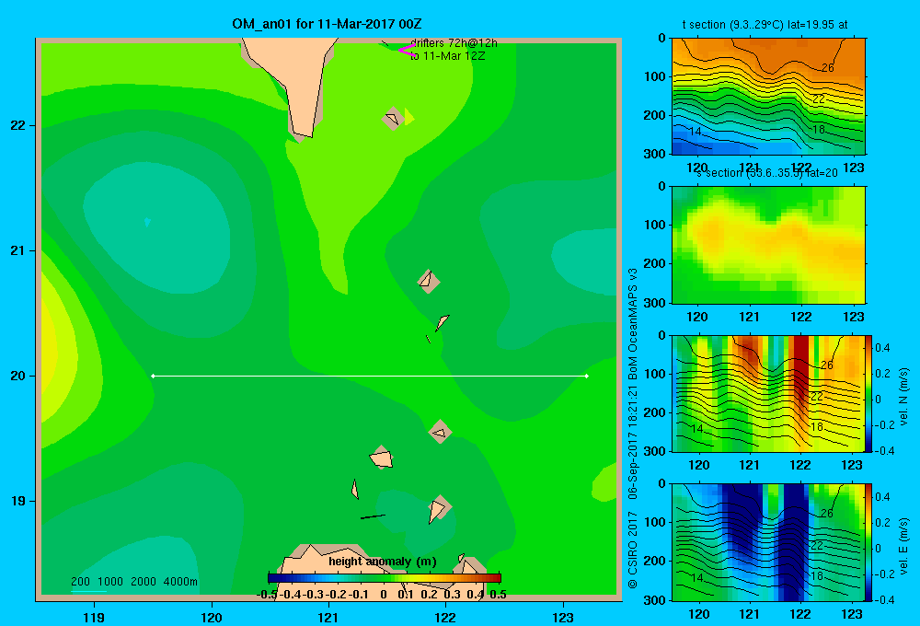Click the 's section' lat=20 heading
The height and width of the screenshot is (626, 920).
click(x=767, y=173)
